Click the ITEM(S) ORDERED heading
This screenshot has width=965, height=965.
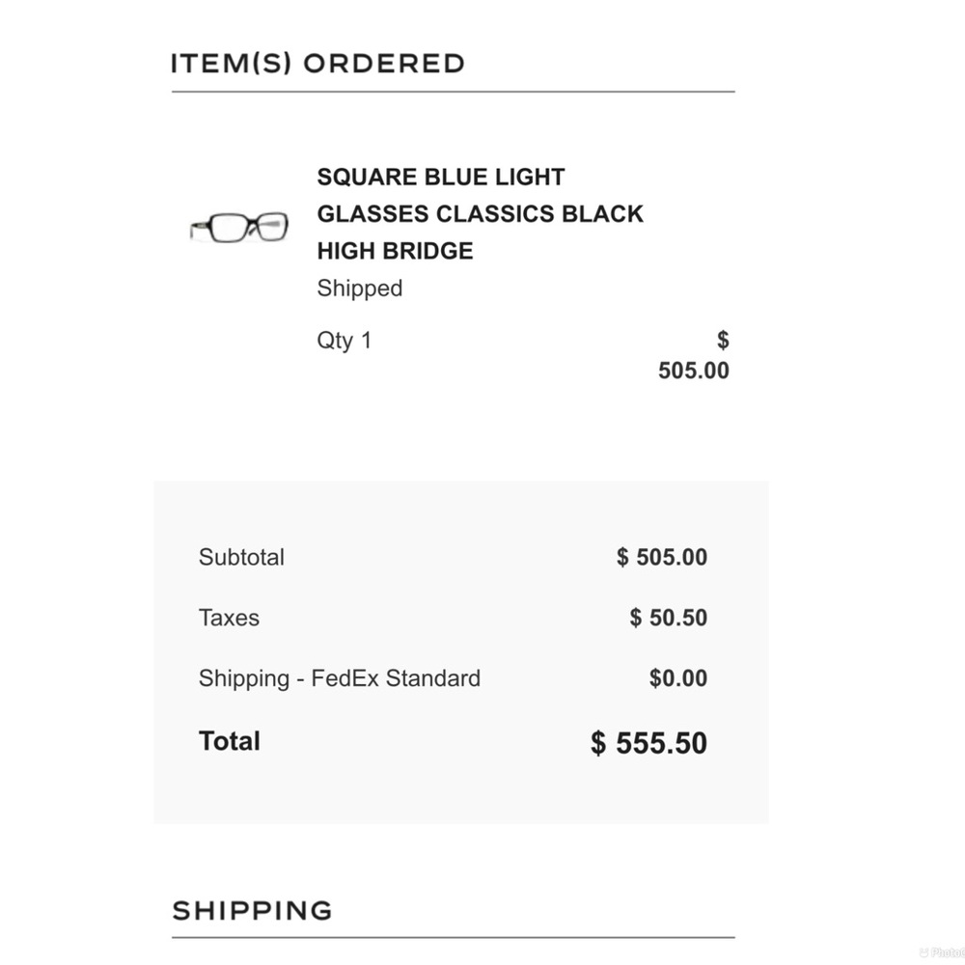coord(317,64)
